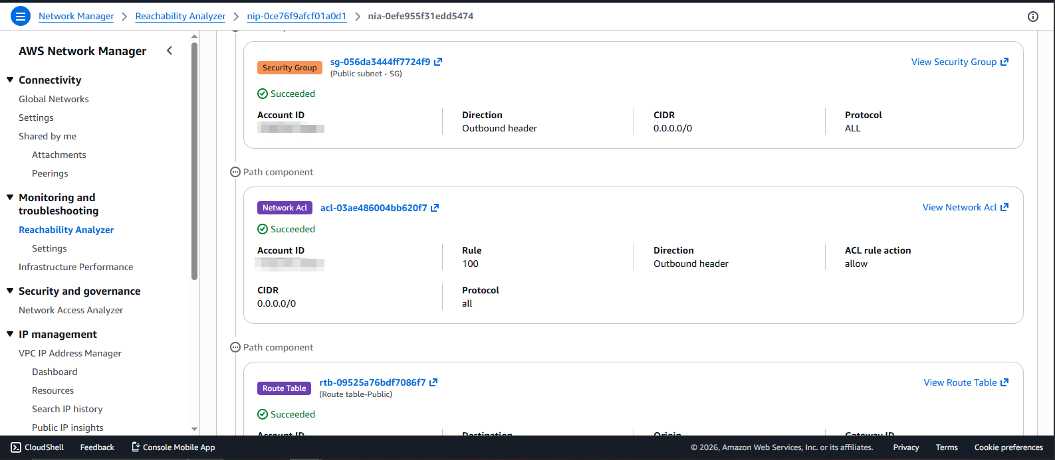Open VPC IP Address Manager

[70, 353]
